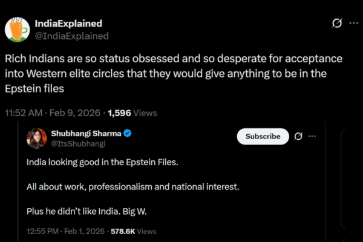Image resolution: width=363 pixels, height=242 pixels.
Task: Click the @ItsShubhangi handle
Action: point(79,143)
